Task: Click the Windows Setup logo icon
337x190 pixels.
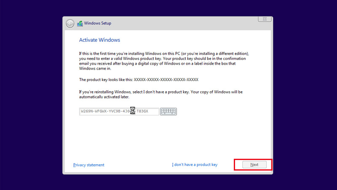Action: [80, 23]
